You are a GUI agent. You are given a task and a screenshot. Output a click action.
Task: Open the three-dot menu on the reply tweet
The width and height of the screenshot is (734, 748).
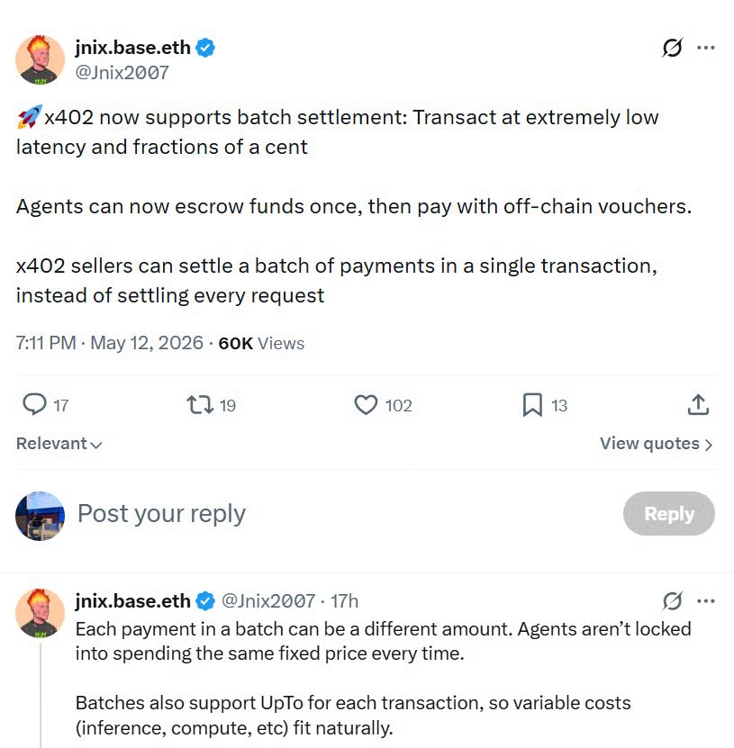click(x=705, y=601)
